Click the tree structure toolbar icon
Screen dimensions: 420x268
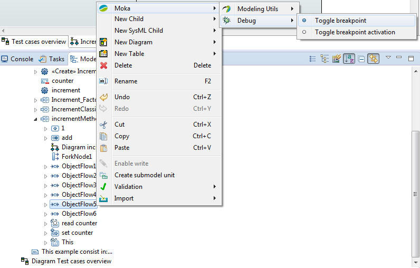(x=324, y=59)
